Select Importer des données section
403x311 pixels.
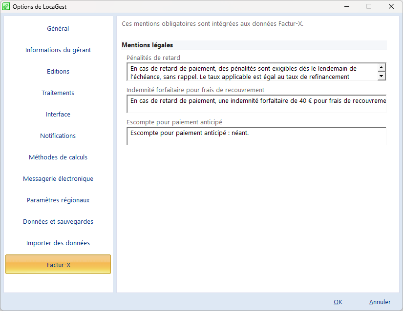pos(58,243)
